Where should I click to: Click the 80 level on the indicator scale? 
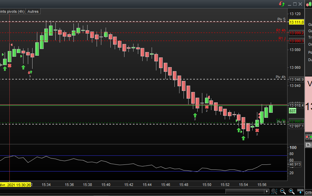[292, 154]
